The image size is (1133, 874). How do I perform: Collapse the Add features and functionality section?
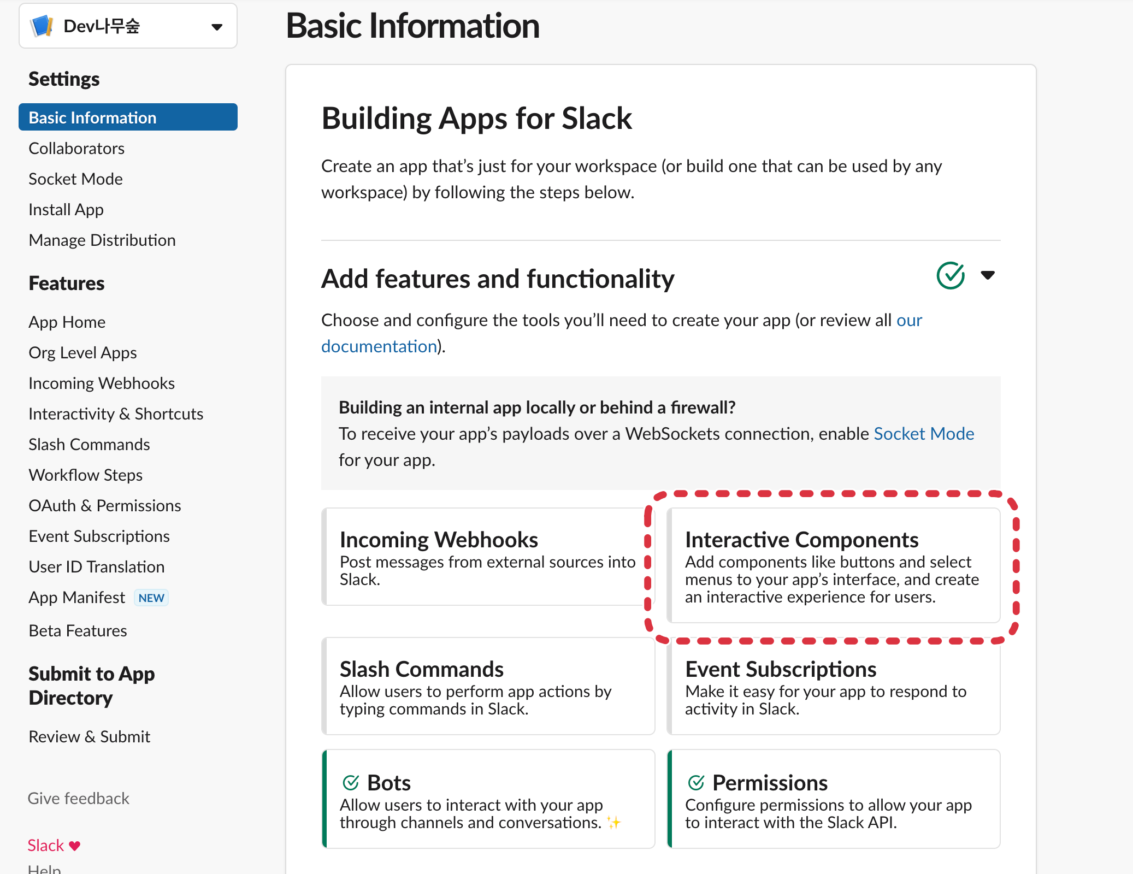coord(988,275)
